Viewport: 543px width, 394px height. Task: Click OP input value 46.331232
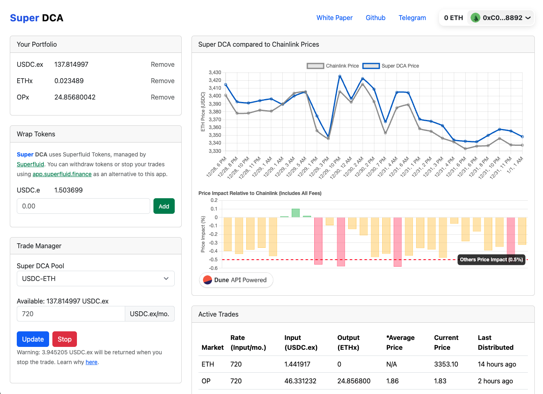[300, 381]
